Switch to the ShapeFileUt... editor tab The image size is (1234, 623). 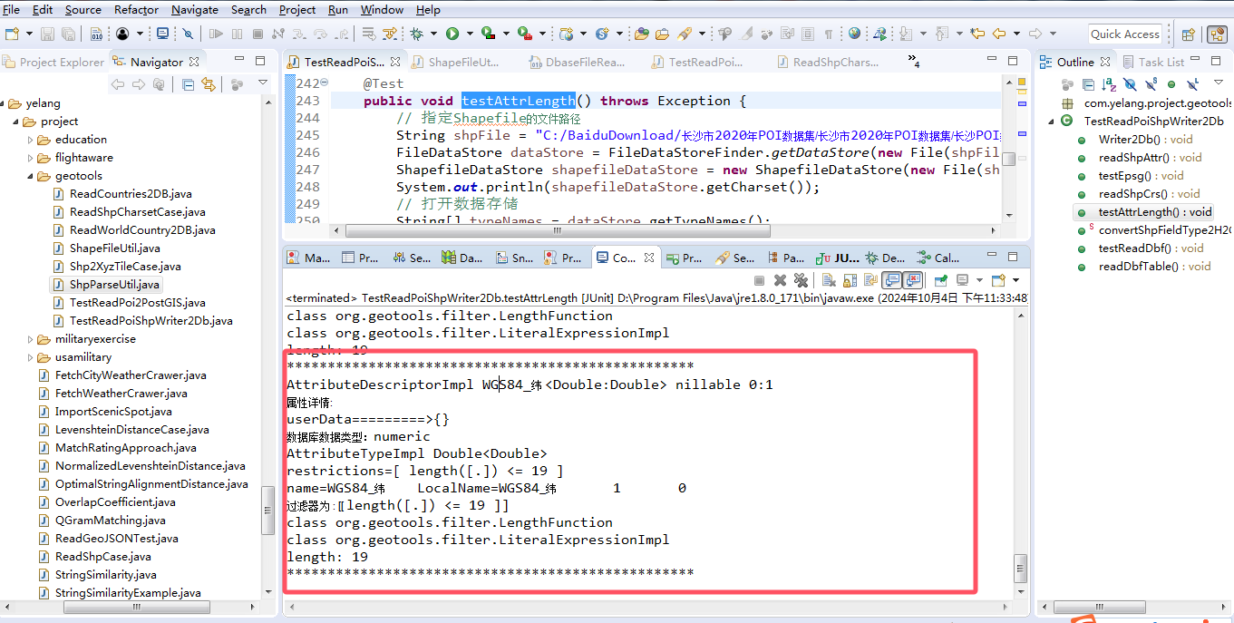tap(455, 62)
